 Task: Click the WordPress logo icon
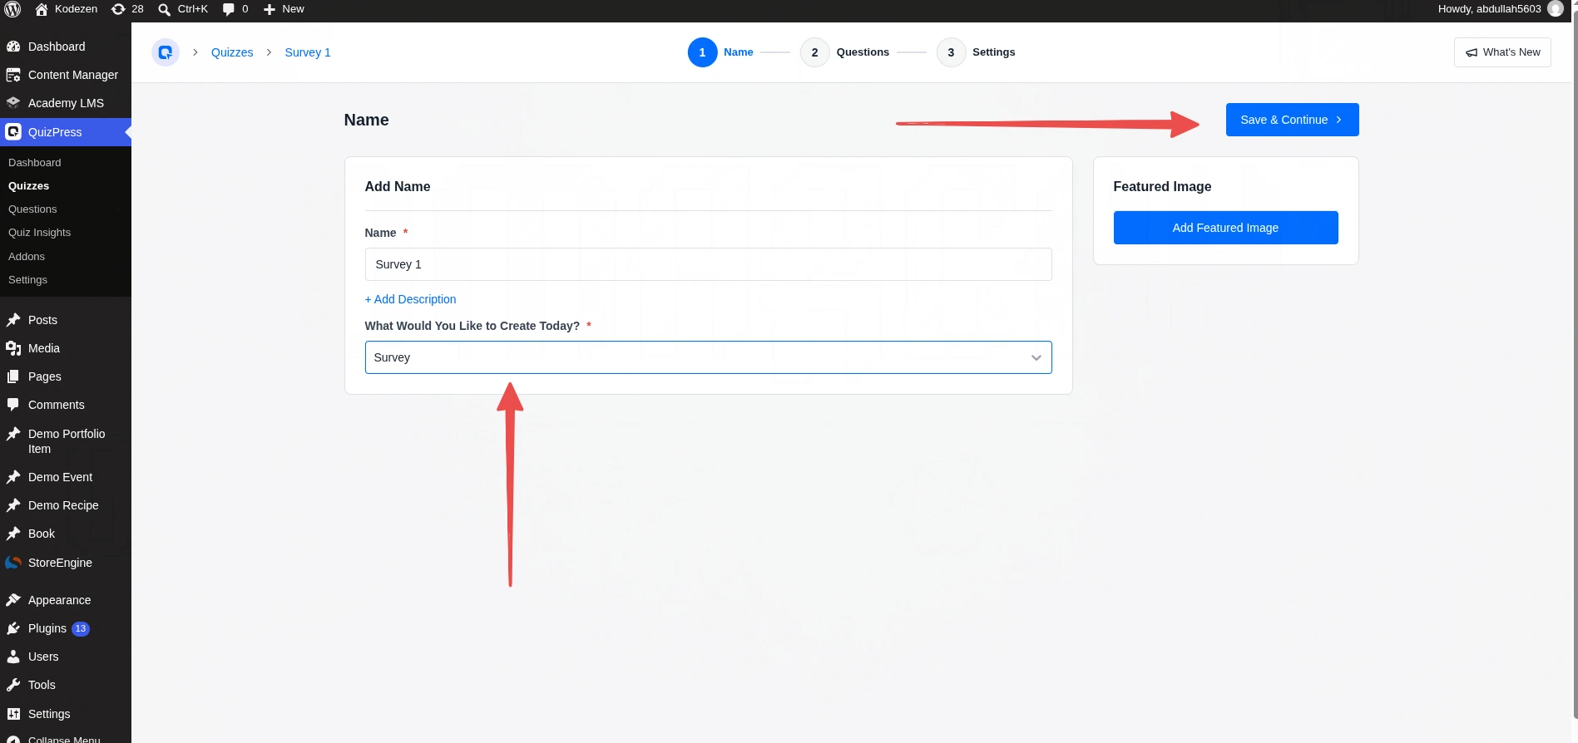click(12, 9)
